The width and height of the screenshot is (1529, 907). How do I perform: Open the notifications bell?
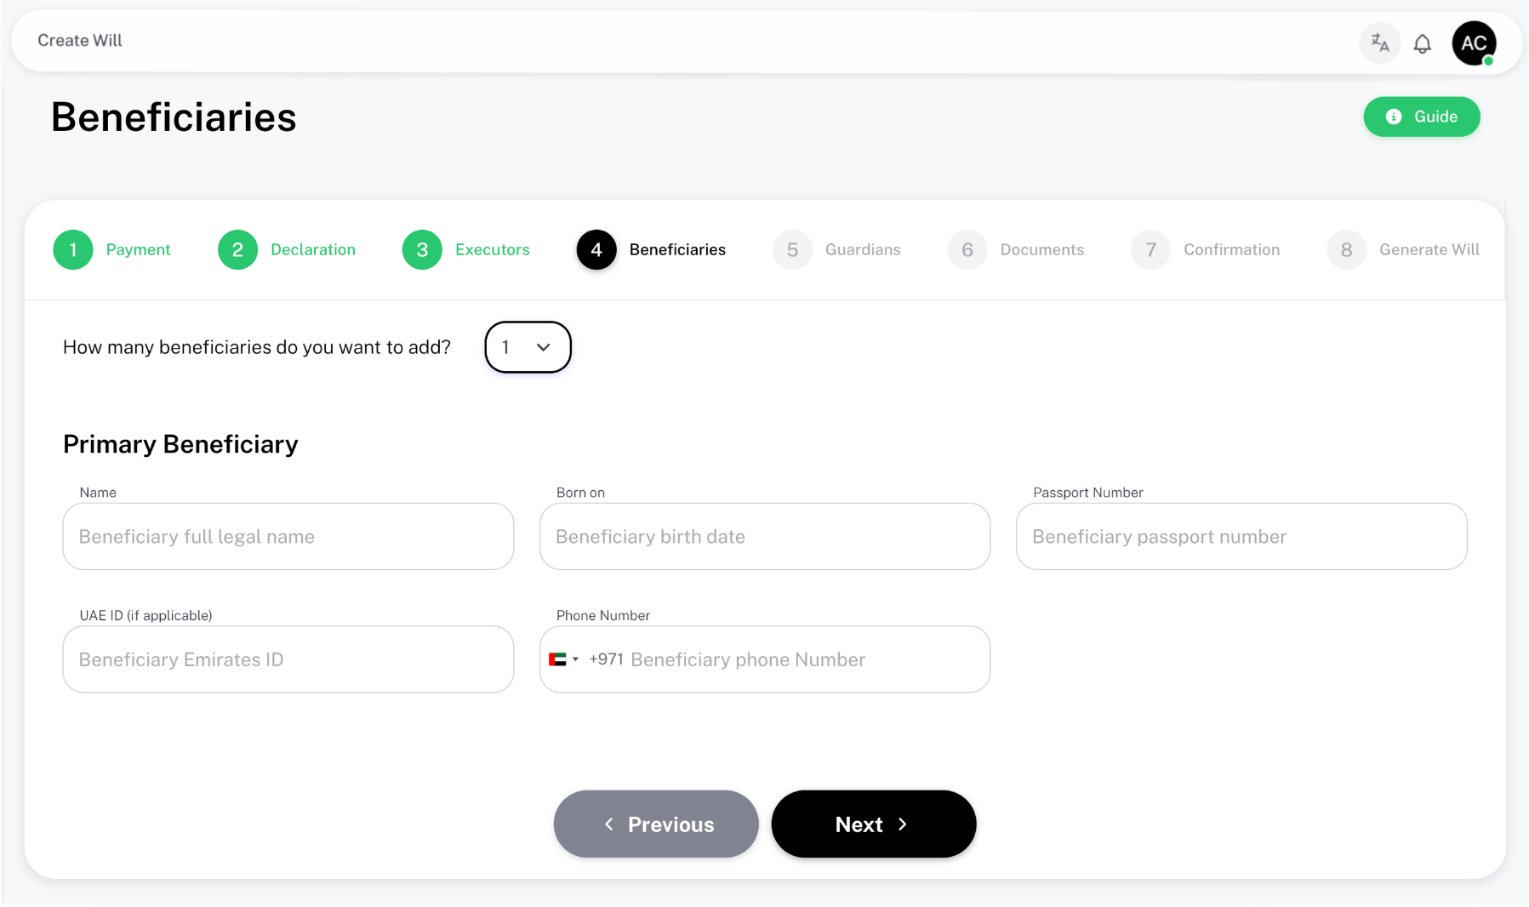click(x=1423, y=43)
